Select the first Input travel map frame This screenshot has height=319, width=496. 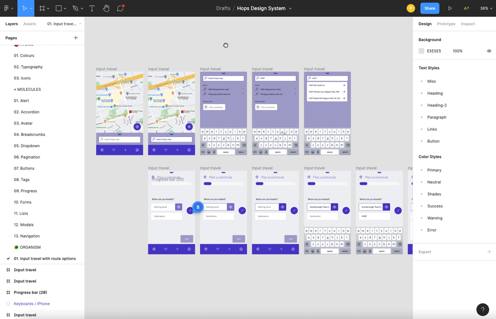[x=120, y=113]
